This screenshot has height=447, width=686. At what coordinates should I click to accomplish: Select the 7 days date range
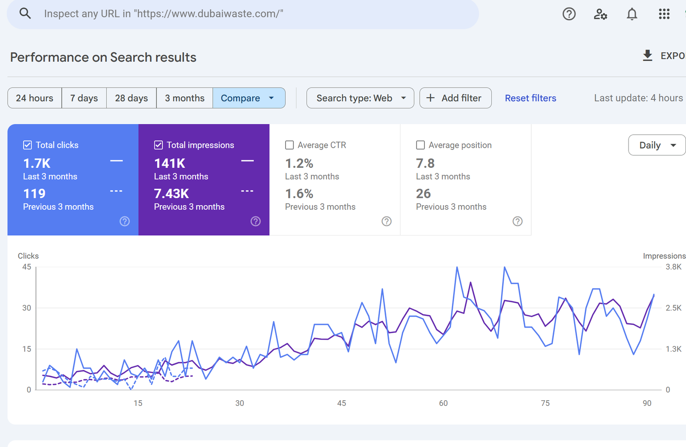click(84, 98)
